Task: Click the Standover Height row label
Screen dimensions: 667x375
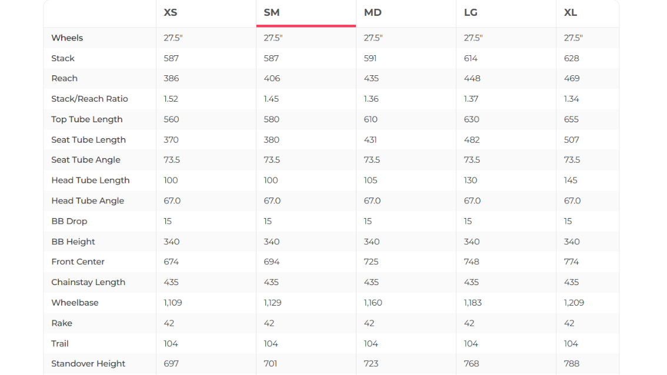Action: pos(88,364)
